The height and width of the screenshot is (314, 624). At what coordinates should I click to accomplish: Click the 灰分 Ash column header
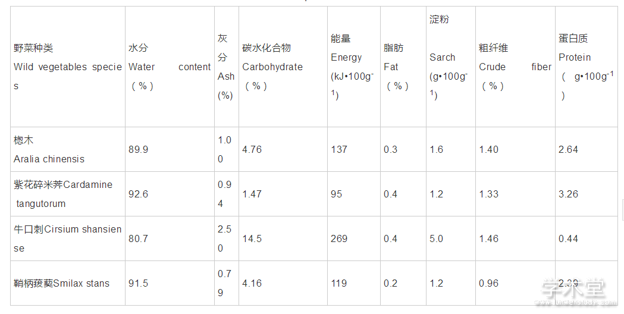pos(227,67)
